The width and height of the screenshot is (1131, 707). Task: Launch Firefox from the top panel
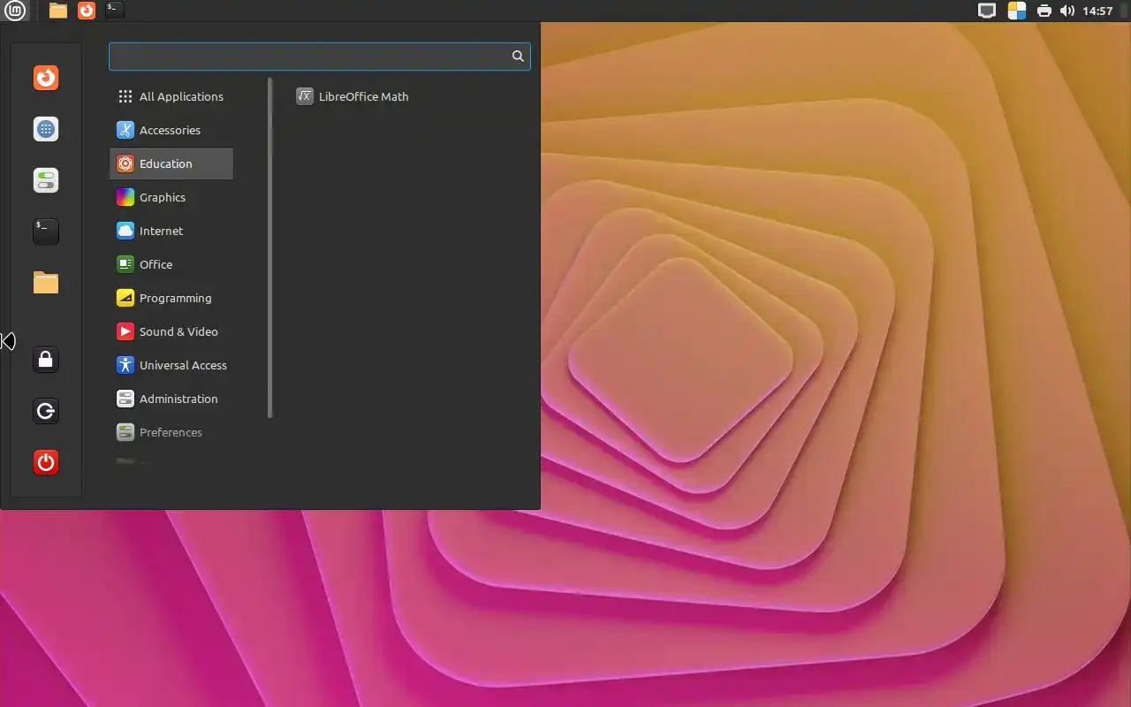click(87, 11)
